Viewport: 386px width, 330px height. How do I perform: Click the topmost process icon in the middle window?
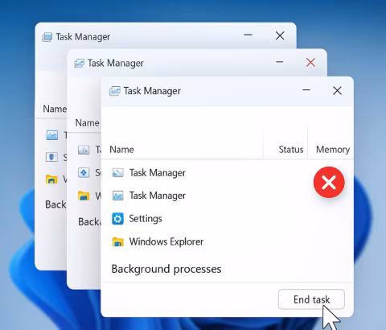pyautogui.click(x=84, y=150)
